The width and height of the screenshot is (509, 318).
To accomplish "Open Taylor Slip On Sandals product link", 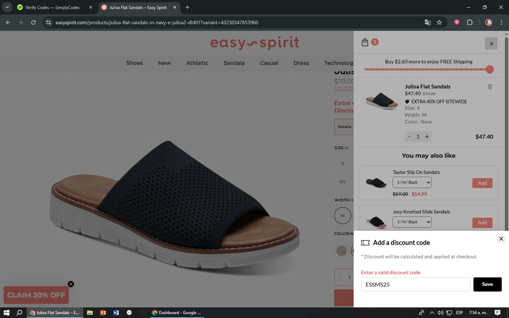I will pos(416,172).
